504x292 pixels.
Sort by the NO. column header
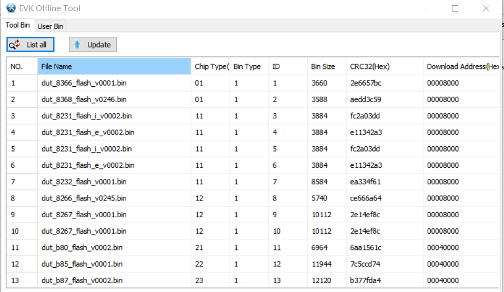[22, 67]
